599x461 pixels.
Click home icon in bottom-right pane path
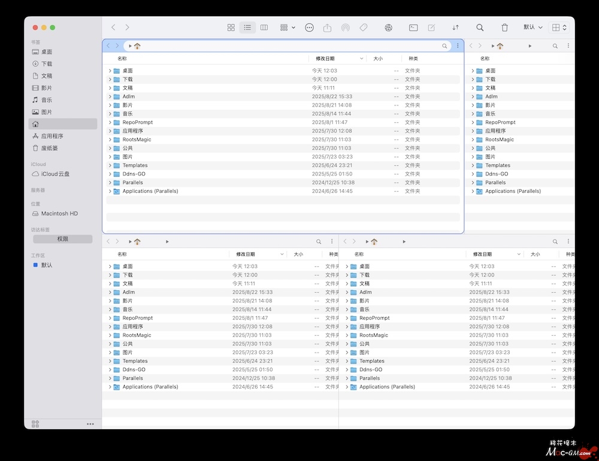click(x=374, y=241)
